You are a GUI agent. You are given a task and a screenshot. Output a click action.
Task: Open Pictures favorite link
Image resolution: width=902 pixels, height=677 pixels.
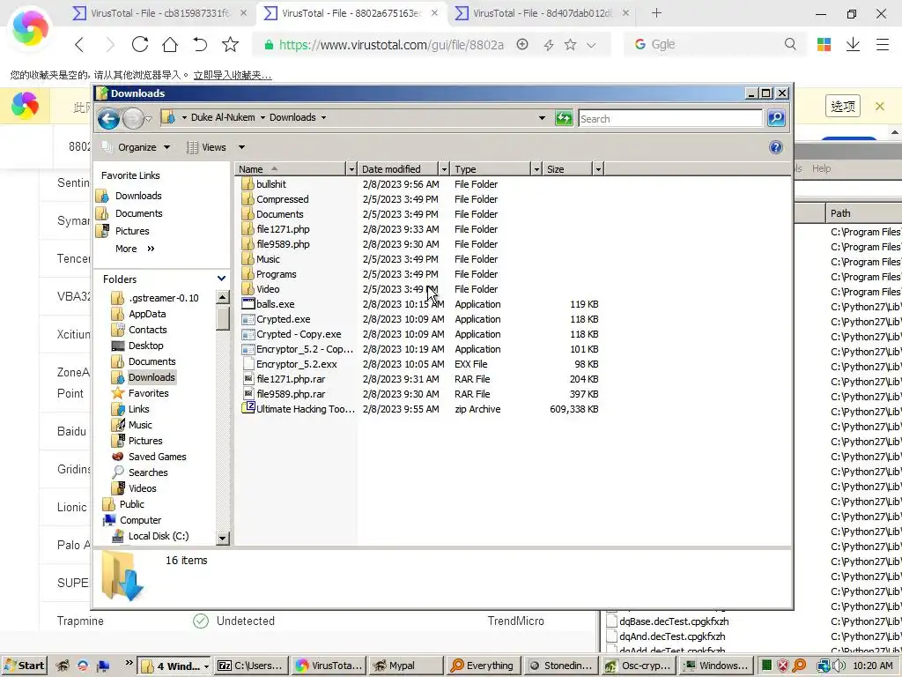pos(132,231)
